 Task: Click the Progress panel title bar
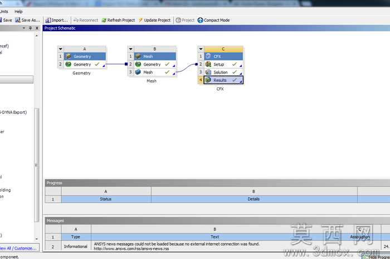(x=217, y=183)
